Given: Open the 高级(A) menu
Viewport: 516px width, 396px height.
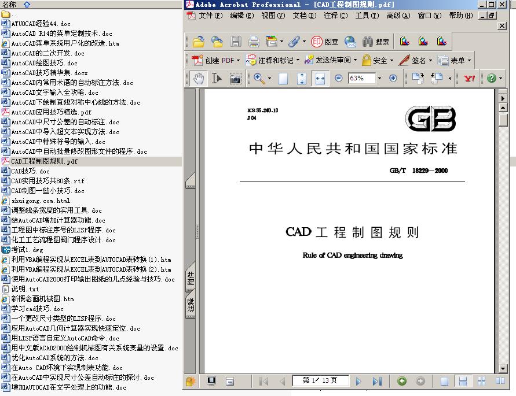Looking at the screenshot, I should point(398,16).
